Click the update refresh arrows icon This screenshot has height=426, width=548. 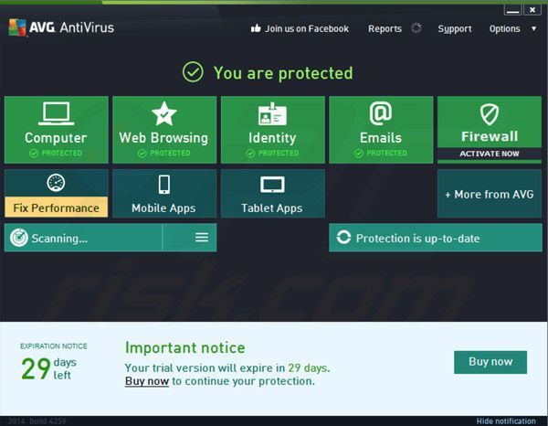click(343, 237)
